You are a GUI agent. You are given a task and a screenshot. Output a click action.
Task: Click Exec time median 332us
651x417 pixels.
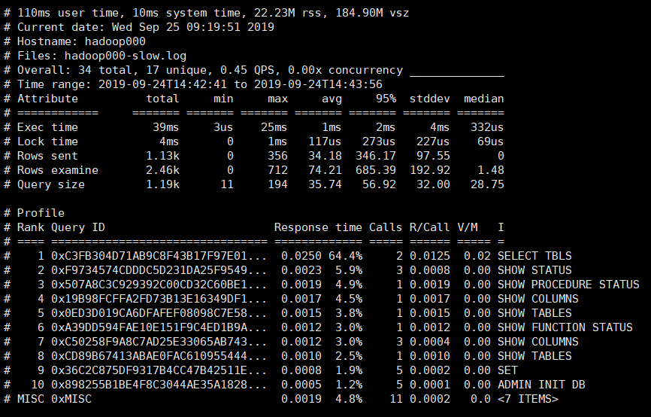click(487, 127)
